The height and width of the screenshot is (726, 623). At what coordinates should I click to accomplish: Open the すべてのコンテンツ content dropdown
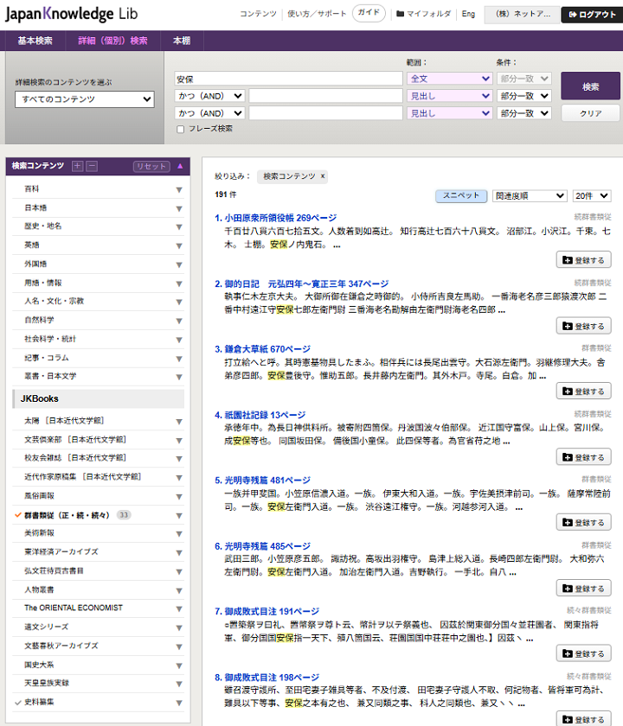coord(84,99)
